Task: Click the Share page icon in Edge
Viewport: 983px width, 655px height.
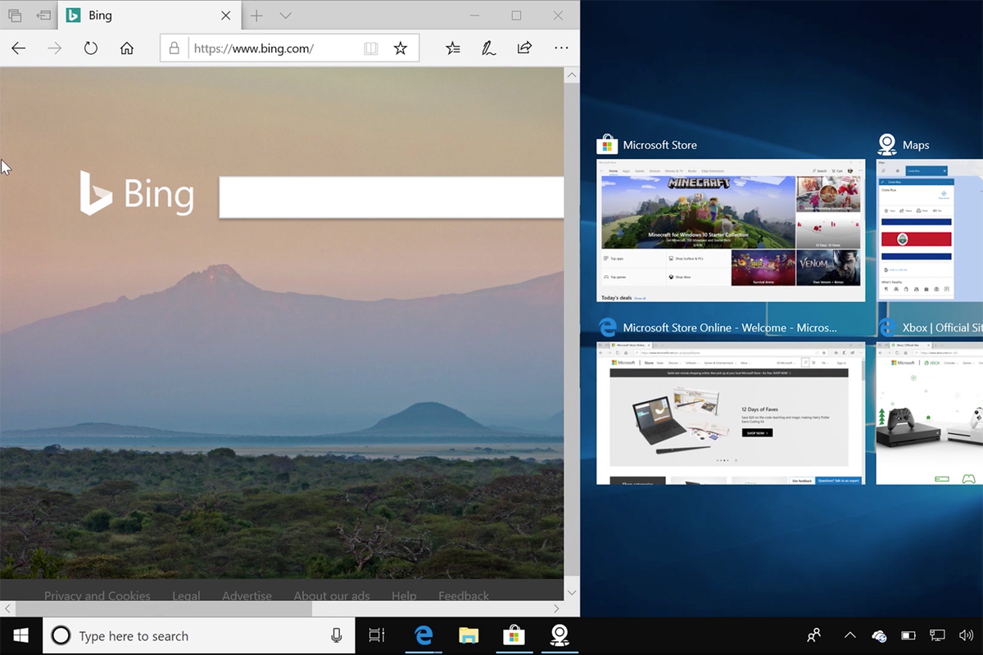Action: (x=525, y=48)
